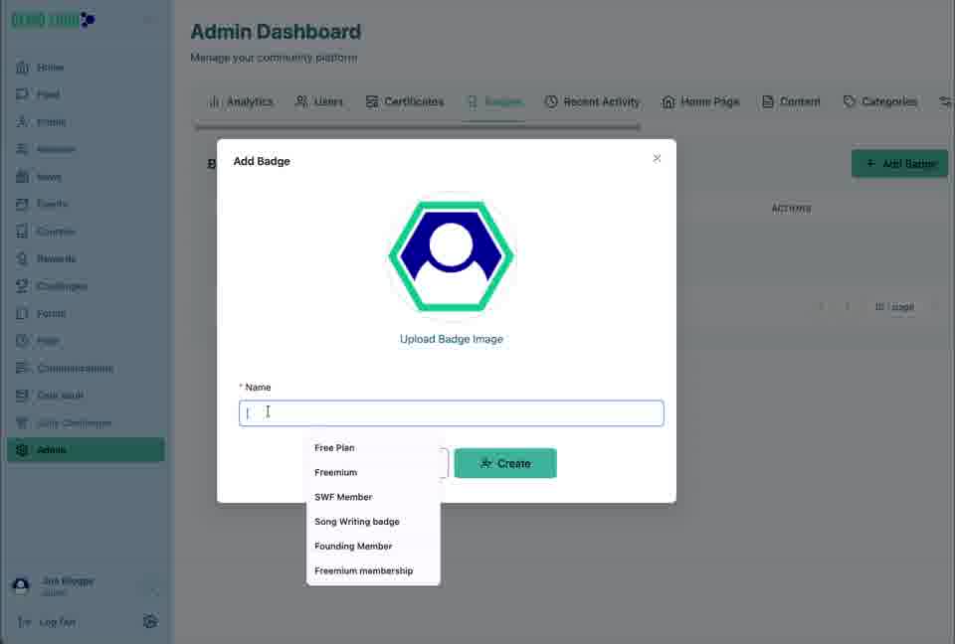Click the Admin Dashboard heading
Image resolution: width=955 pixels, height=644 pixels.
point(276,32)
